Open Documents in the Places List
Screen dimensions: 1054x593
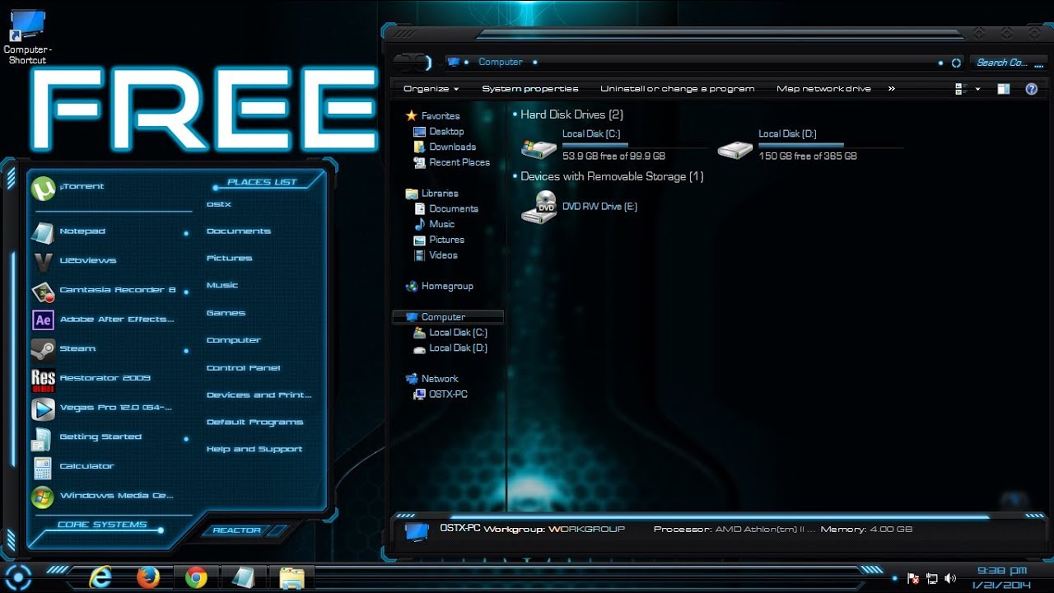238,231
